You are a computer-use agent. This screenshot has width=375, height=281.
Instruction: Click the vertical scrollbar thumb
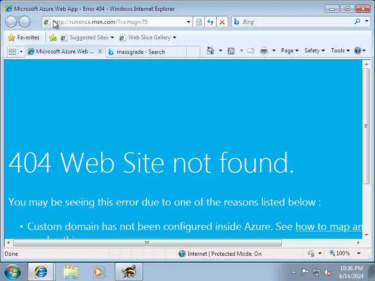coord(367,126)
